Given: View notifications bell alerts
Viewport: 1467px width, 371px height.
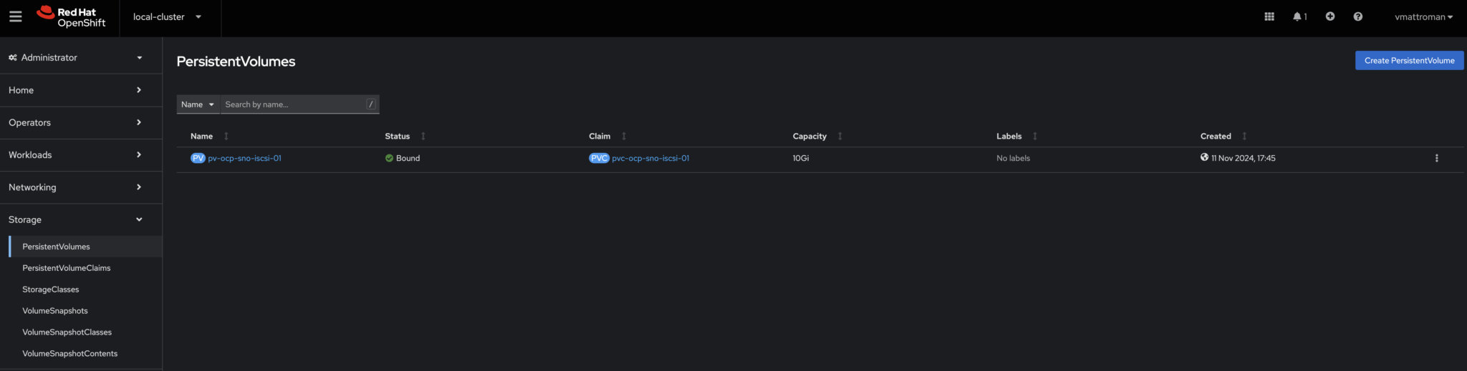Looking at the screenshot, I should click(x=1299, y=16).
